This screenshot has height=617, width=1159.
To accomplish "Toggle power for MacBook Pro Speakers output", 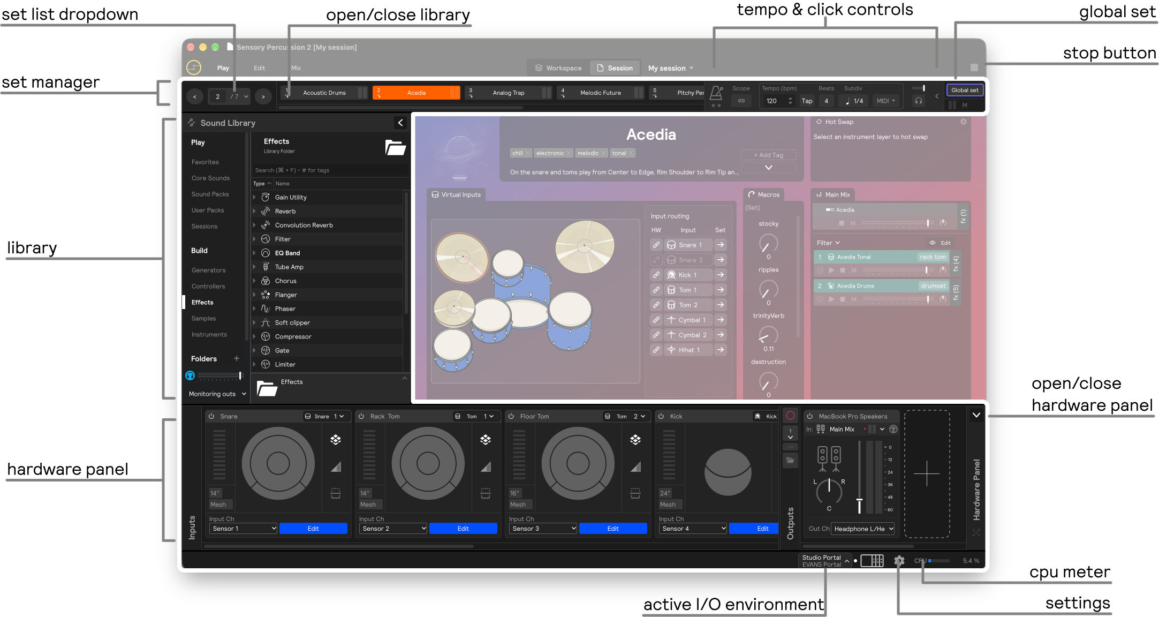I will [x=810, y=416].
